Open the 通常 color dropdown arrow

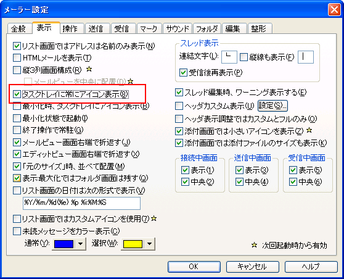point(81,244)
